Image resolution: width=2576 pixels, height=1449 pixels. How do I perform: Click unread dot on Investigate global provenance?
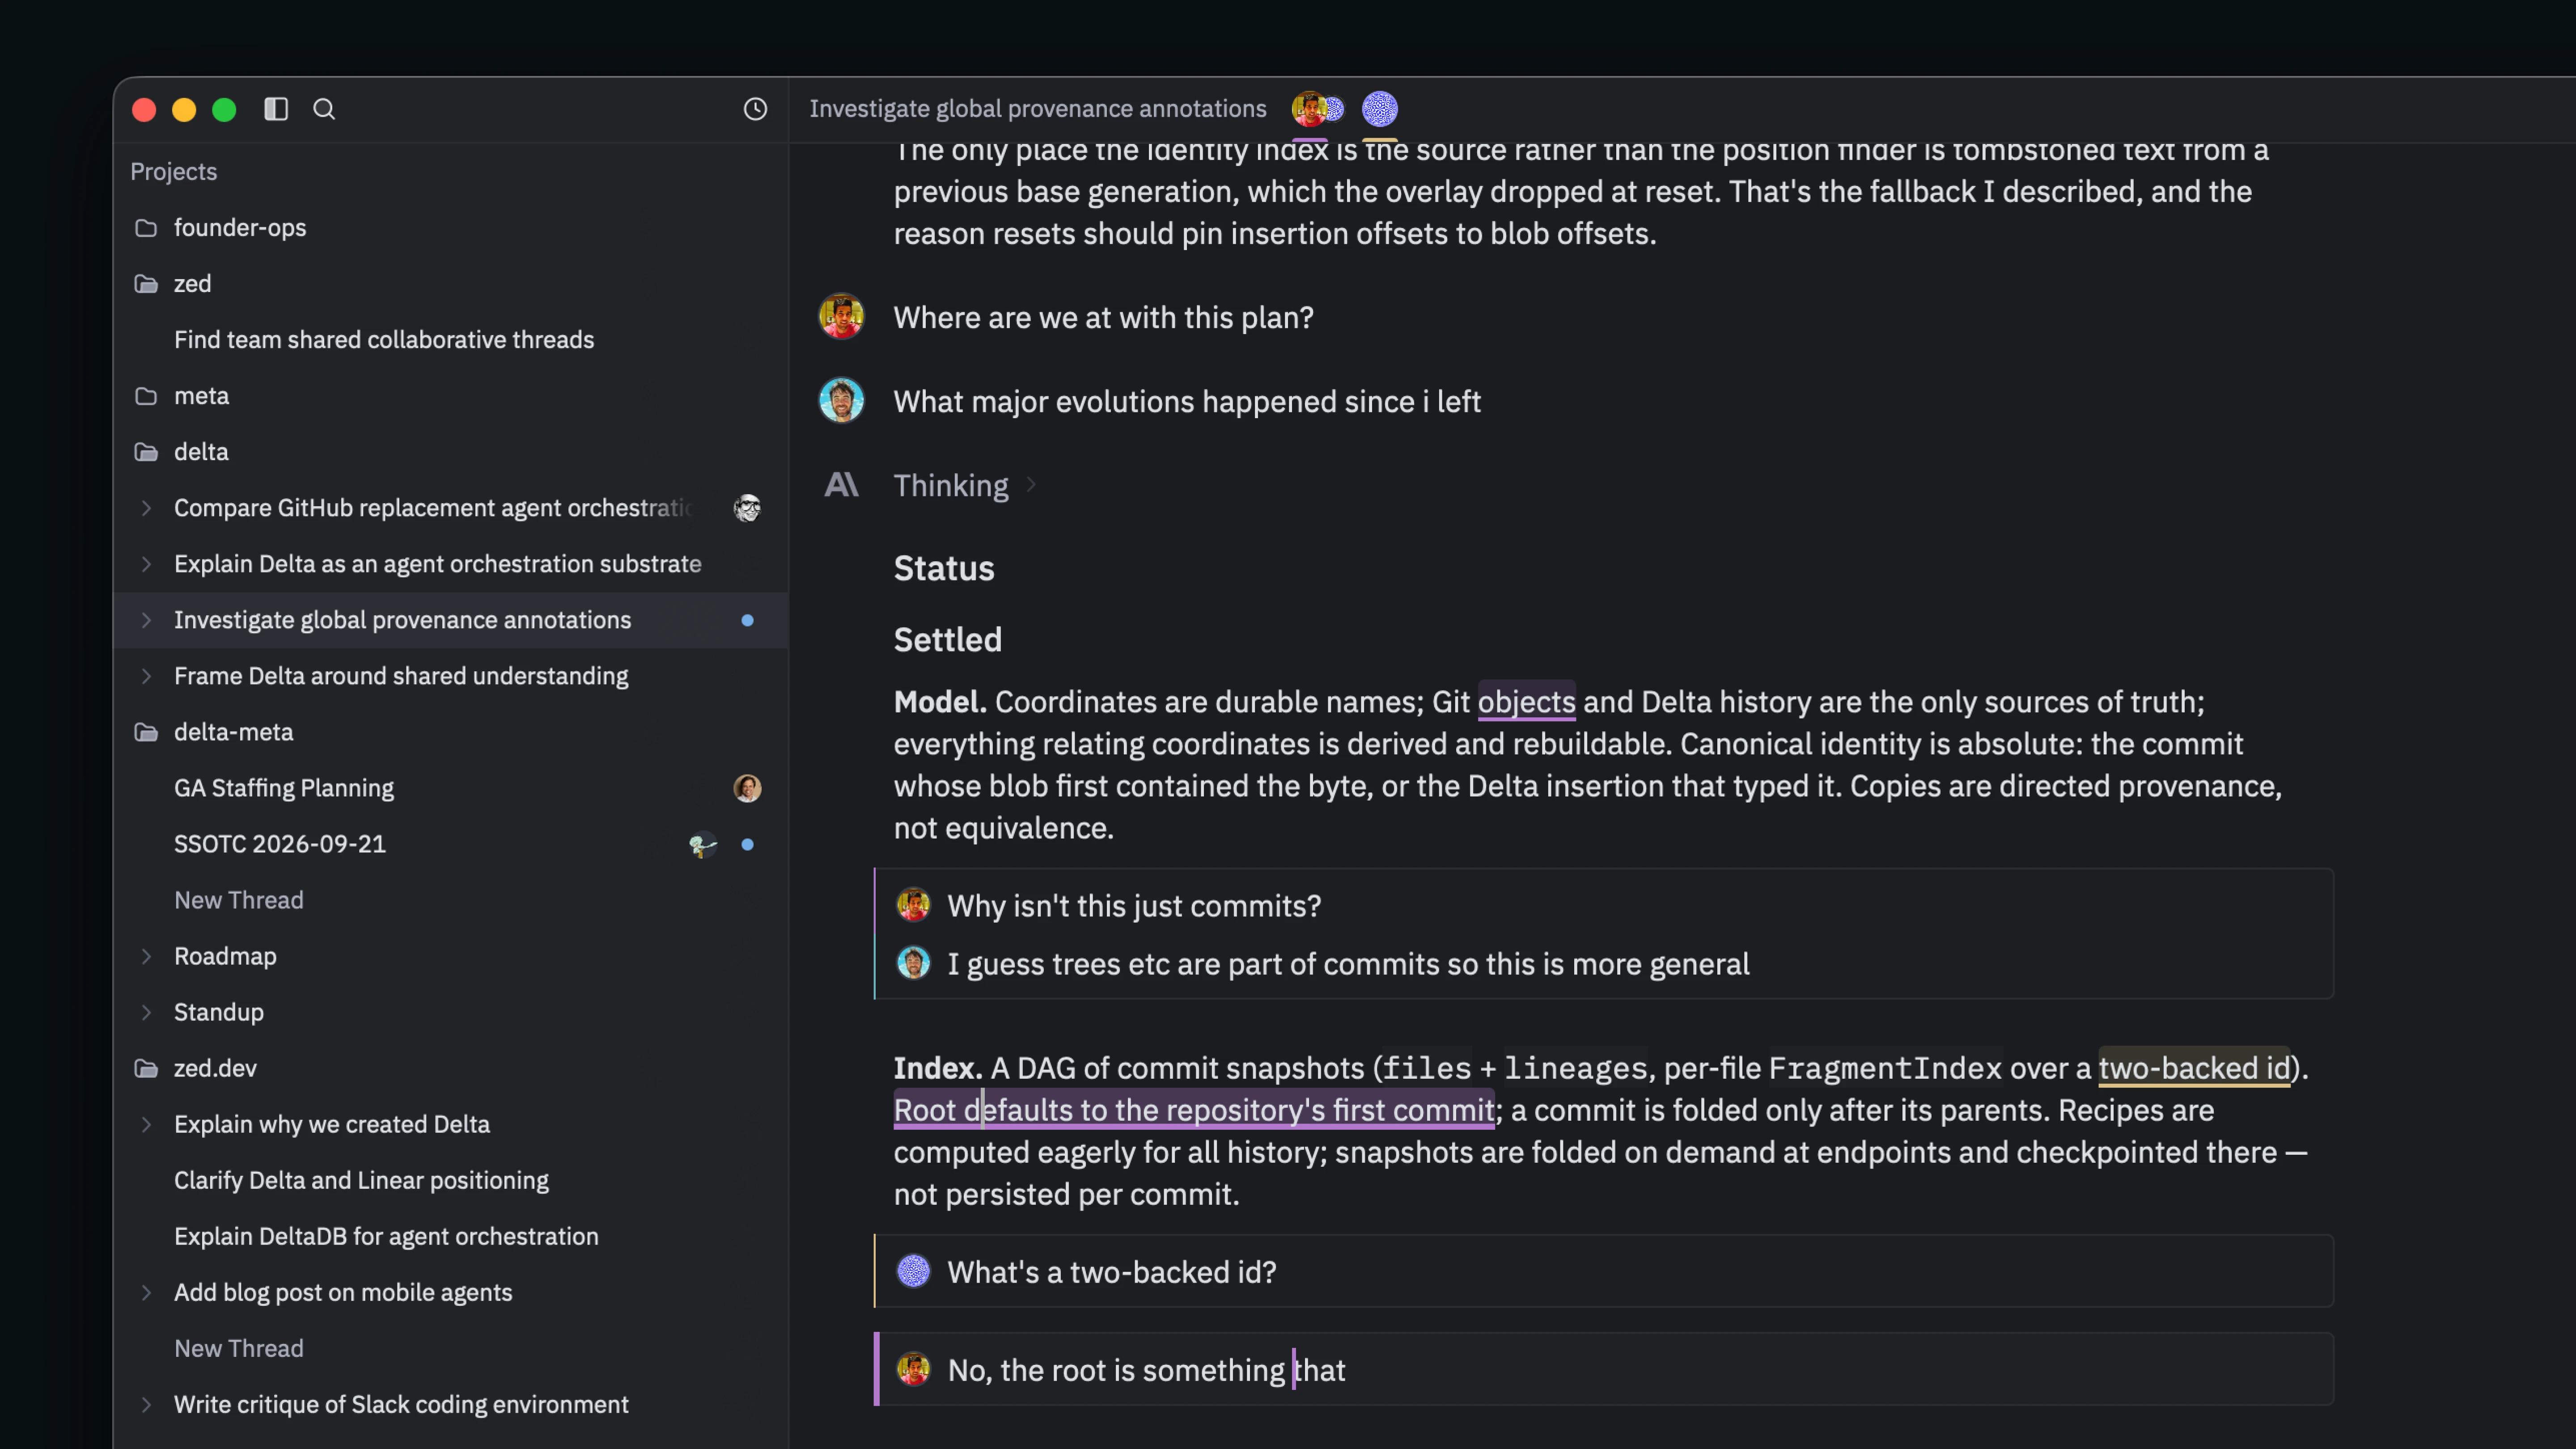click(x=747, y=620)
